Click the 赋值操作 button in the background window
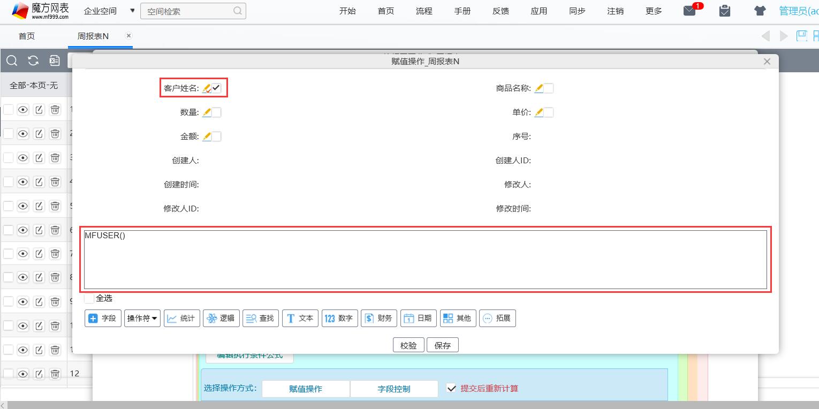This screenshot has height=409, width=819. 306,389
